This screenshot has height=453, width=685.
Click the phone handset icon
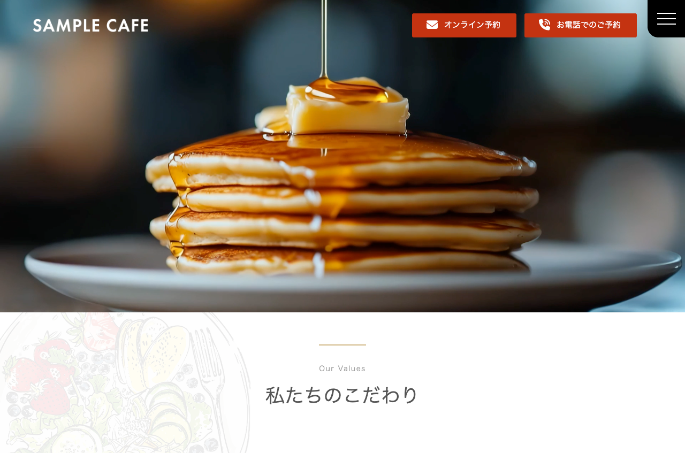(x=544, y=25)
